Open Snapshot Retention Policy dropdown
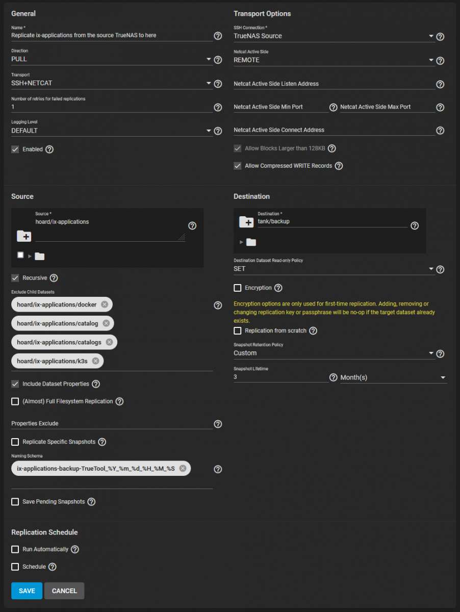The image size is (460, 612). 334,353
